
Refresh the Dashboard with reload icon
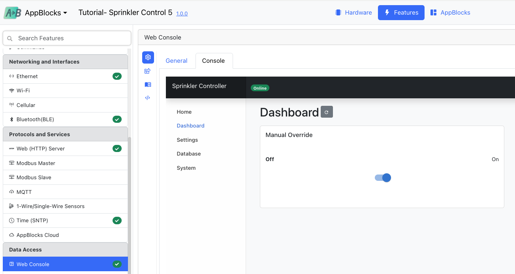coord(327,112)
